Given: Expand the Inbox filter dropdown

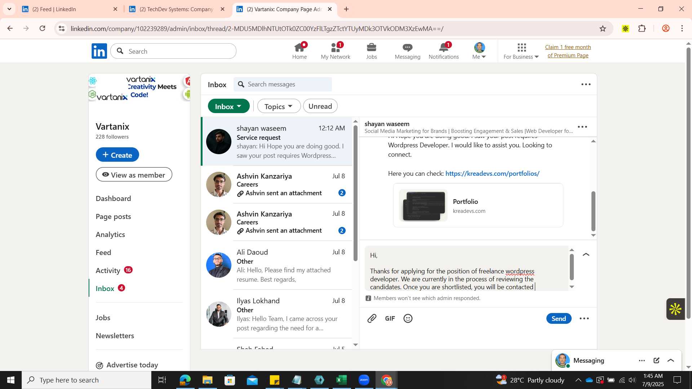Looking at the screenshot, I should pyautogui.click(x=229, y=106).
